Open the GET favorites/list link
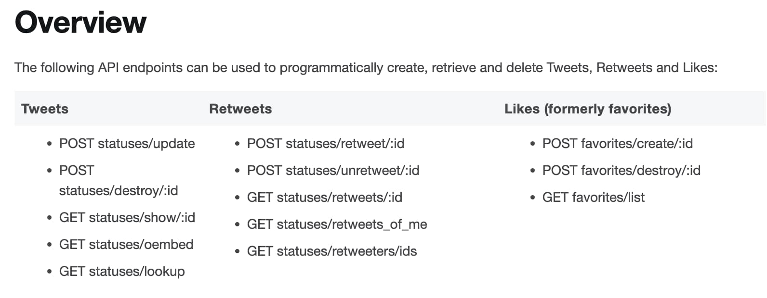Screen dimensions: 767x298 click(594, 198)
